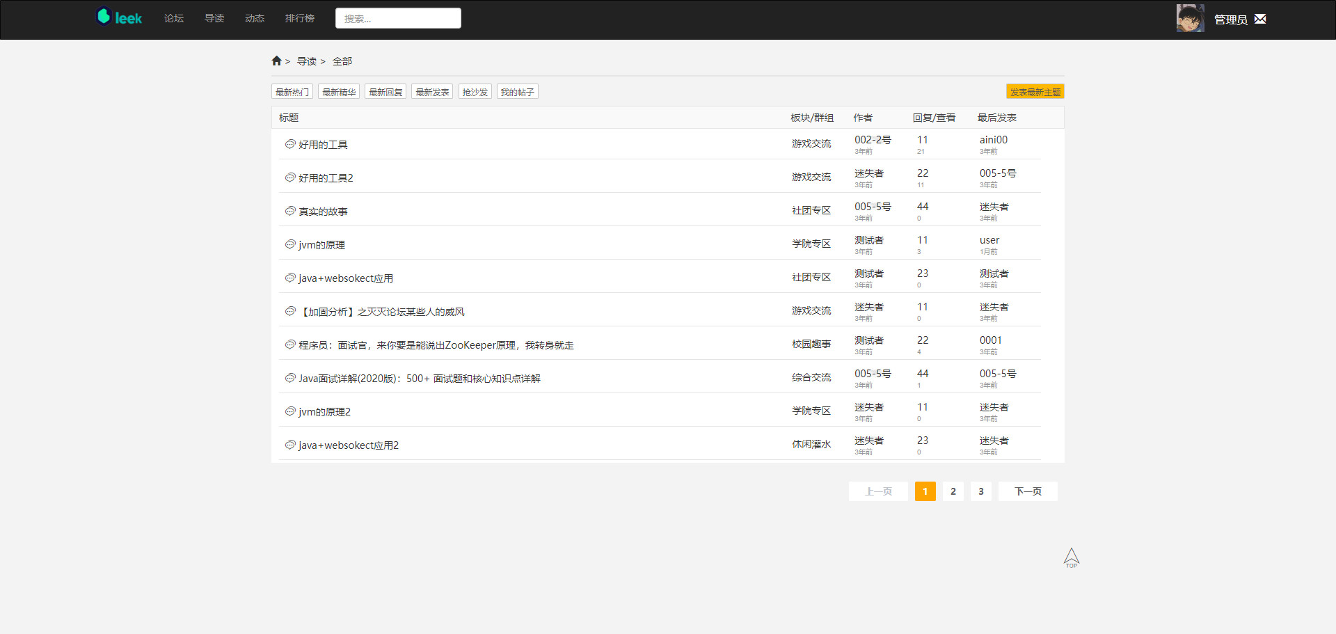Screen dimensions: 1336x634
Task: Click 学院专区 board in jvm的原理 row
Action: (811, 244)
